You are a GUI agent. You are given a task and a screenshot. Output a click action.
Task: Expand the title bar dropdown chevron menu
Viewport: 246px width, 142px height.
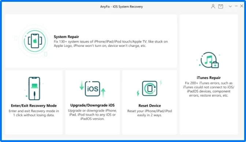230,7
